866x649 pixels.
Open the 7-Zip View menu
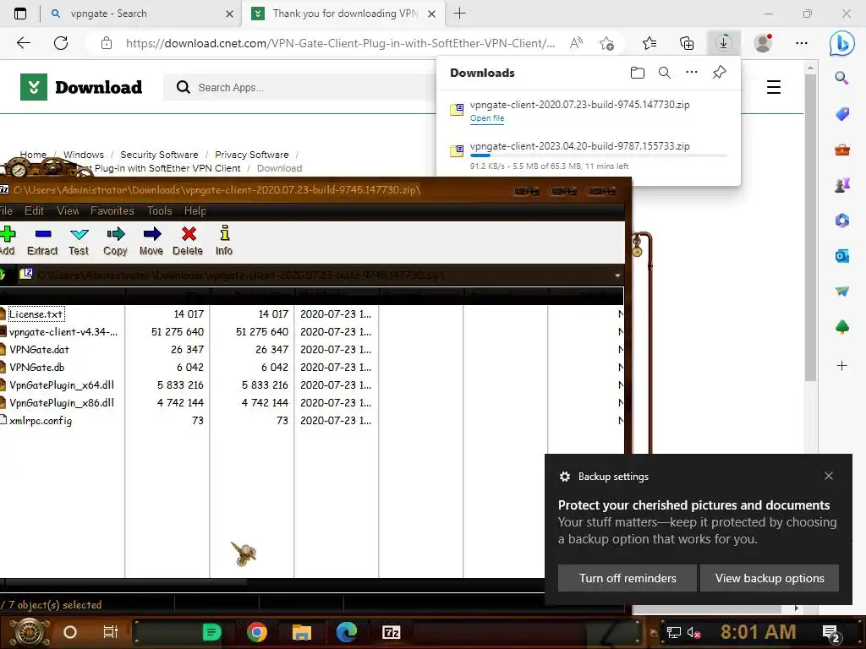coord(68,210)
